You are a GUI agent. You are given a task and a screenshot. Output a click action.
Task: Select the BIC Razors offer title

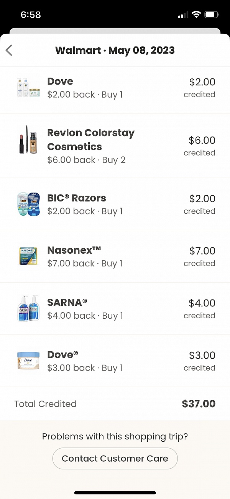77,198
